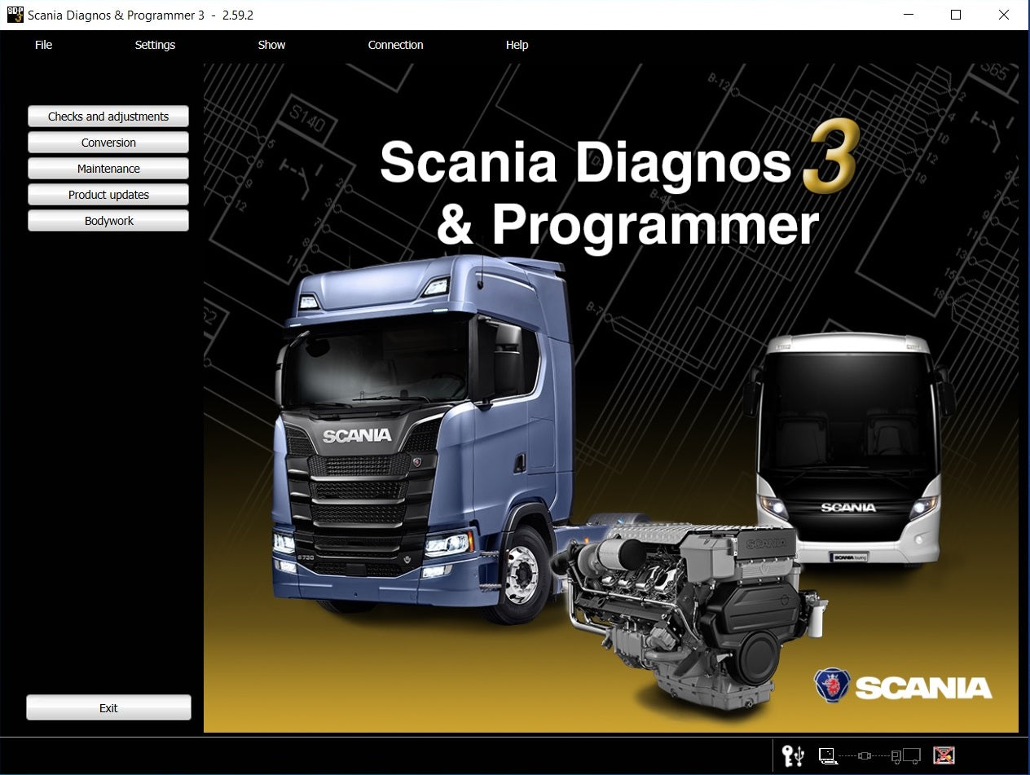Maximize the Scania Diagnos window
This screenshot has height=775, width=1030.
(957, 15)
